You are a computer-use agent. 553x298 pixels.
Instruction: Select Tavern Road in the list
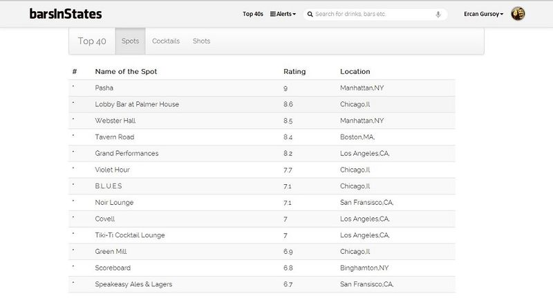115,137
